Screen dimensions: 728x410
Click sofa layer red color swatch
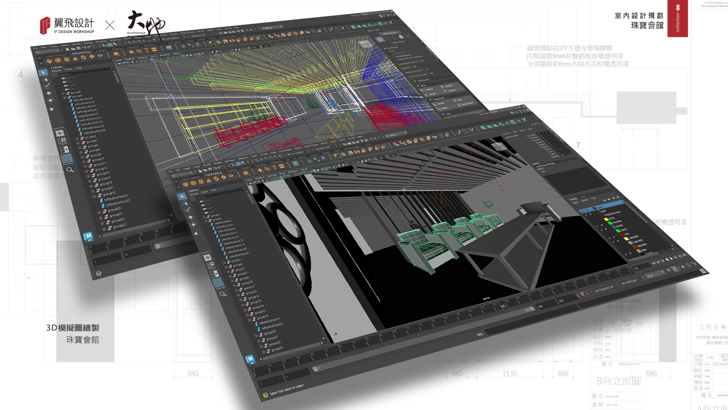[622, 235]
